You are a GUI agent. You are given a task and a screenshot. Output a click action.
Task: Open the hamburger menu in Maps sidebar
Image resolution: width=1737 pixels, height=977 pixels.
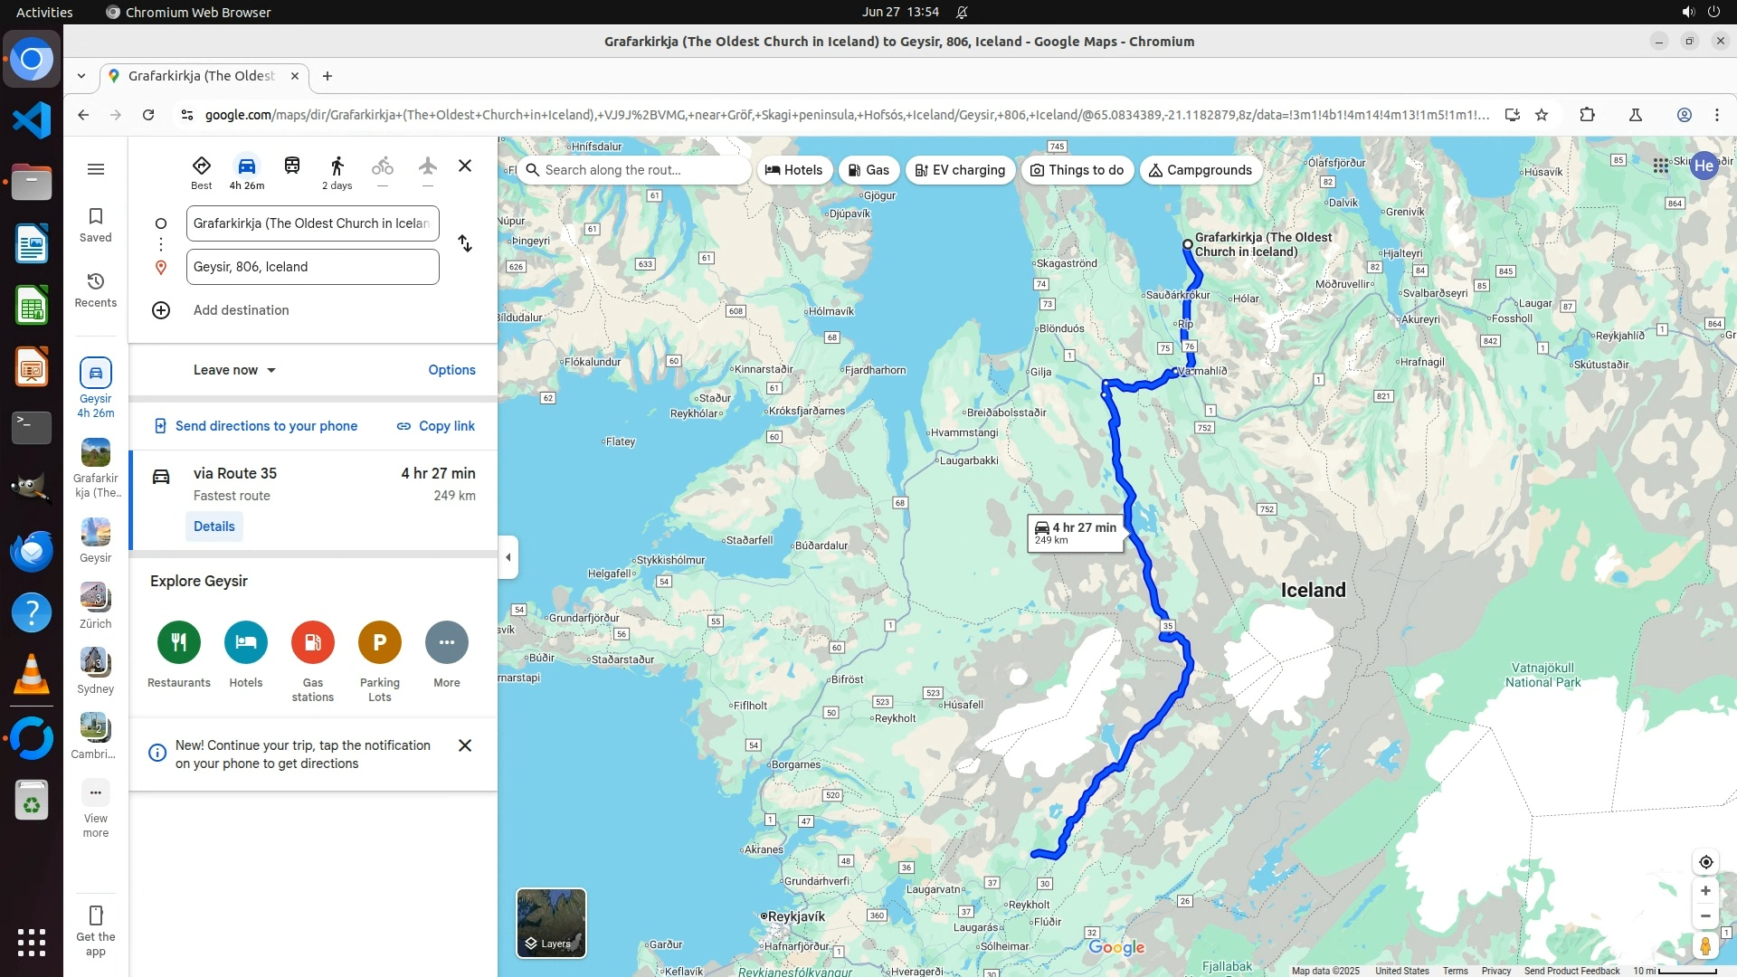tap(96, 169)
